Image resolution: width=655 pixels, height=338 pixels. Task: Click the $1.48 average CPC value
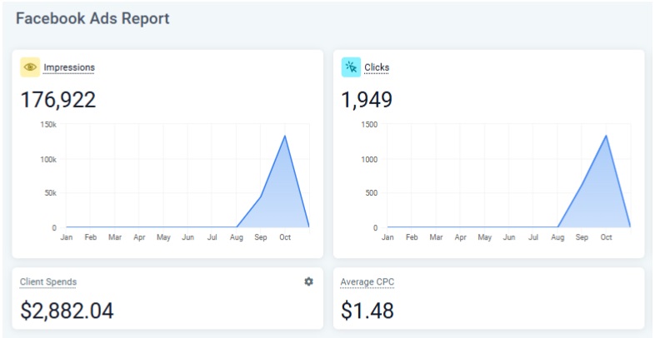(x=367, y=311)
